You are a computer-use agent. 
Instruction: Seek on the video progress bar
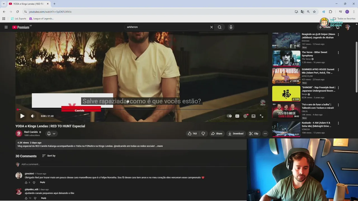(142, 109)
